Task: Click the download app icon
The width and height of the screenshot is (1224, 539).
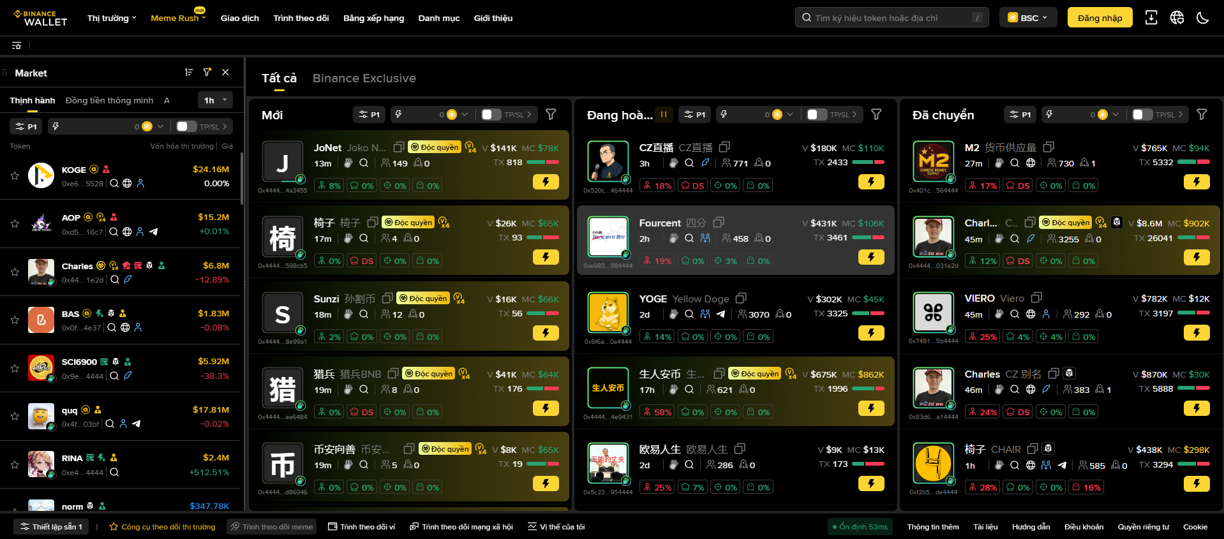Action: click(1151, 18)
